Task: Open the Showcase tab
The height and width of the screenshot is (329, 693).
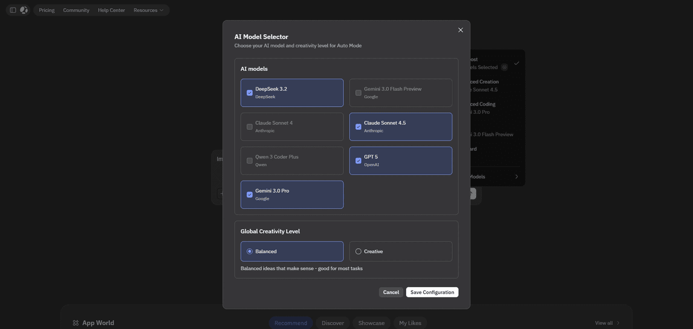Action: [371, 323]
